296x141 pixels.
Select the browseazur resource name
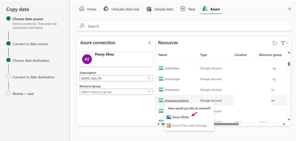point(172,90)
